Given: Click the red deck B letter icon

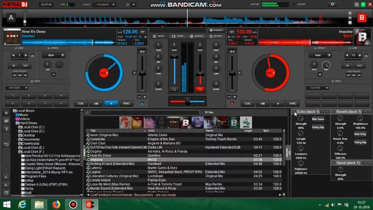Looking at the screenshot, I should tap(362, 18).
